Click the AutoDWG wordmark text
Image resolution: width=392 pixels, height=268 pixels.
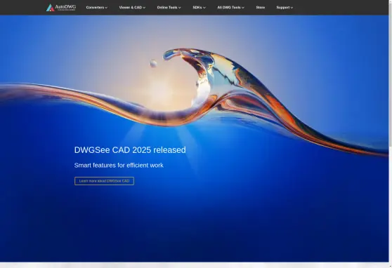click(65, 7)
